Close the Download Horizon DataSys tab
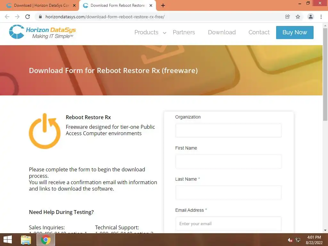328x246 pixels. (x=74, y=5)
